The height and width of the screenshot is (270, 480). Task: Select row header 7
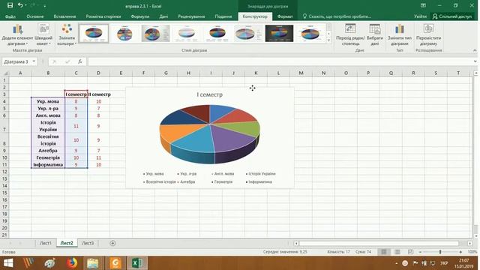pos(4,126)
